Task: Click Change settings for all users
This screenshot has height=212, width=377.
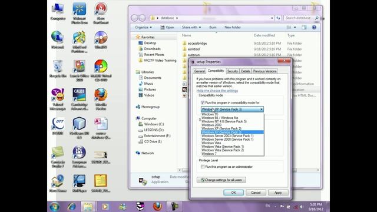Action: pos(221,180)
